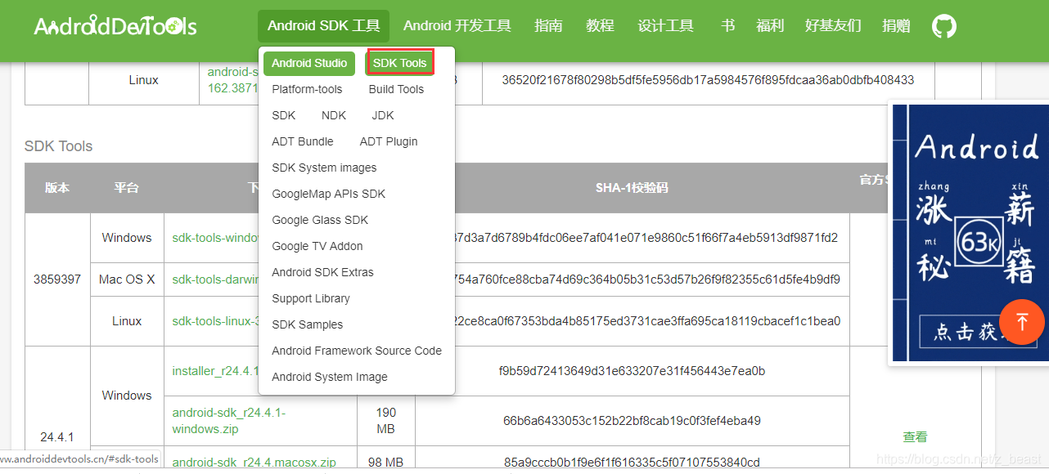Click the AndroidDevTools logo
This screenshot has width=1049, height=474.
115,26
